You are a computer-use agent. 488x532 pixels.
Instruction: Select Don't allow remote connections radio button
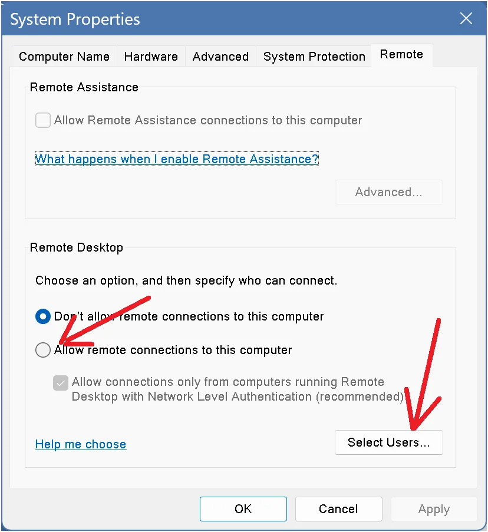click(x=43, y=316)
